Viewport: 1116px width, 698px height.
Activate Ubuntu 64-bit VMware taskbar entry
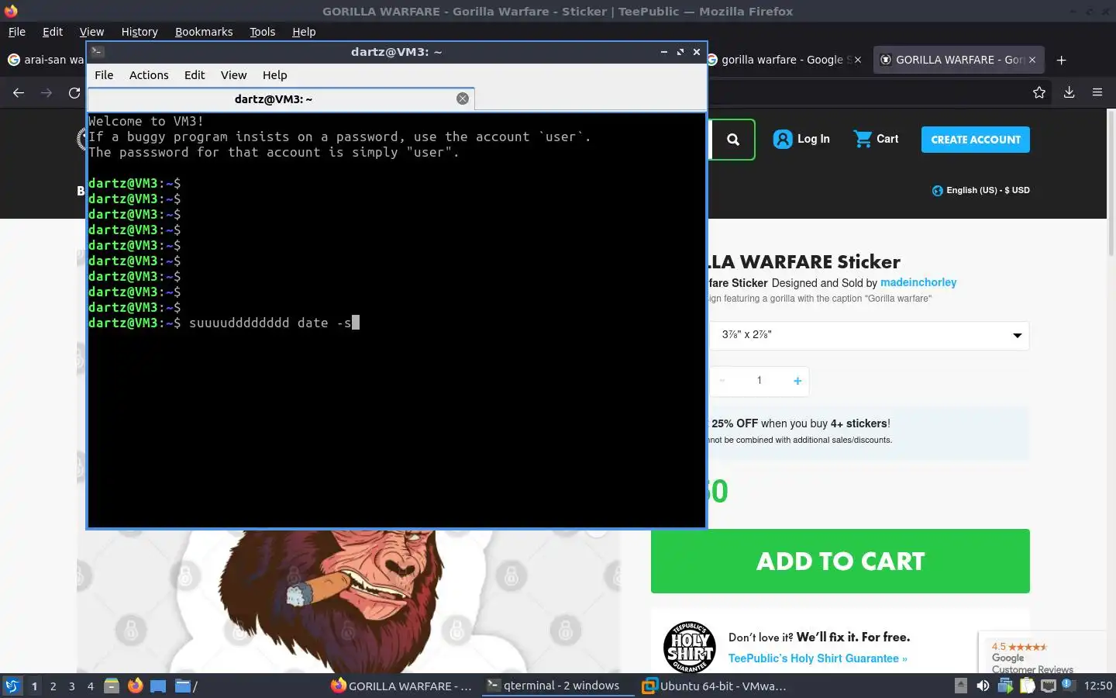tap(715, 686)
